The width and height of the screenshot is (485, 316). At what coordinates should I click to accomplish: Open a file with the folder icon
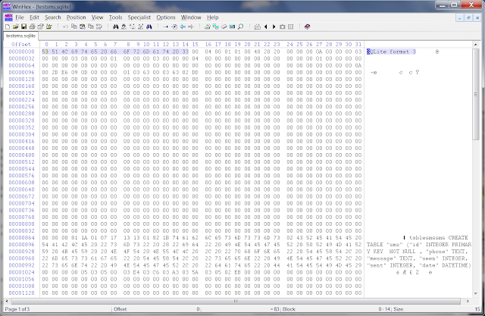[x=16, y=27]
